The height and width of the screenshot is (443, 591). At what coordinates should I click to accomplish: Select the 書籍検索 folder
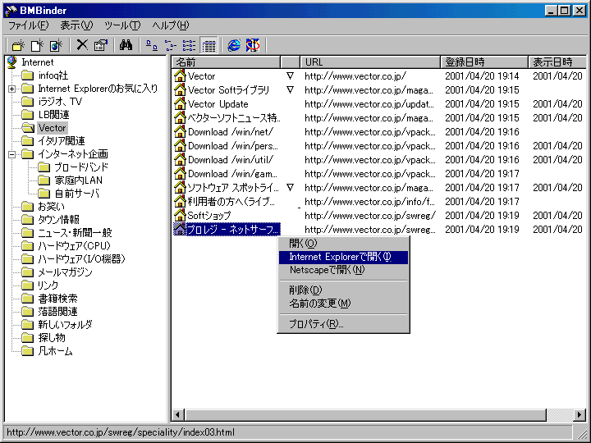tap(57, 299)
